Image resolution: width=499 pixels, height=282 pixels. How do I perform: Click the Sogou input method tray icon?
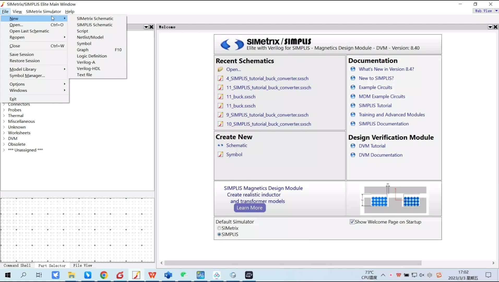[x=439, y=275]
